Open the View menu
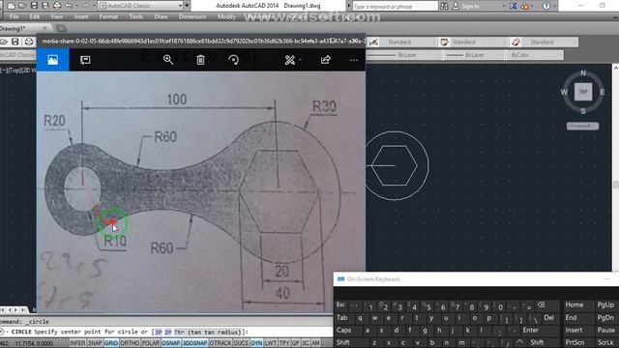The height and width of the screenshot is (348, 619). [x=56, y=17]
